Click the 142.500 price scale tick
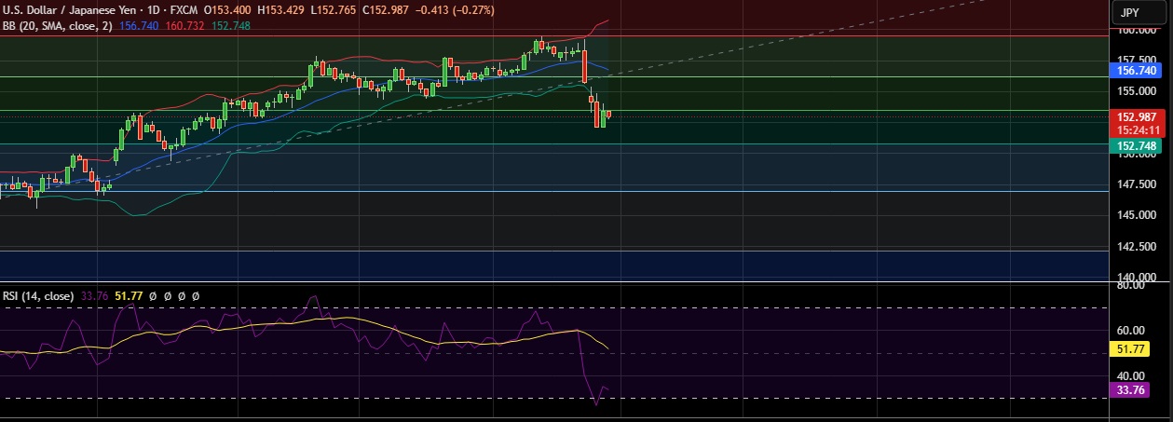 coord(1136,247)
